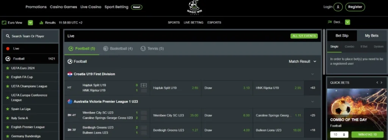The height and width of the screenshot is (140, 388).
Task: Switch to the Tennis (5) tab
Action: tap(152, 49)
